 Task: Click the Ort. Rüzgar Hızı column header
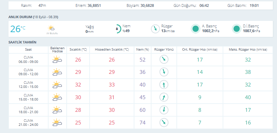(200, 50)
